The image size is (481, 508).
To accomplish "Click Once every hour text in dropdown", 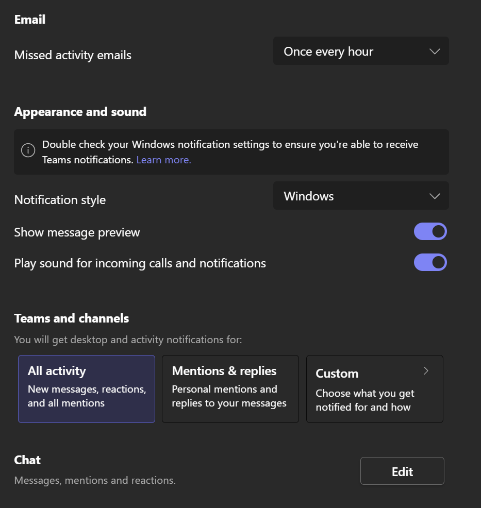I will 328,52.
